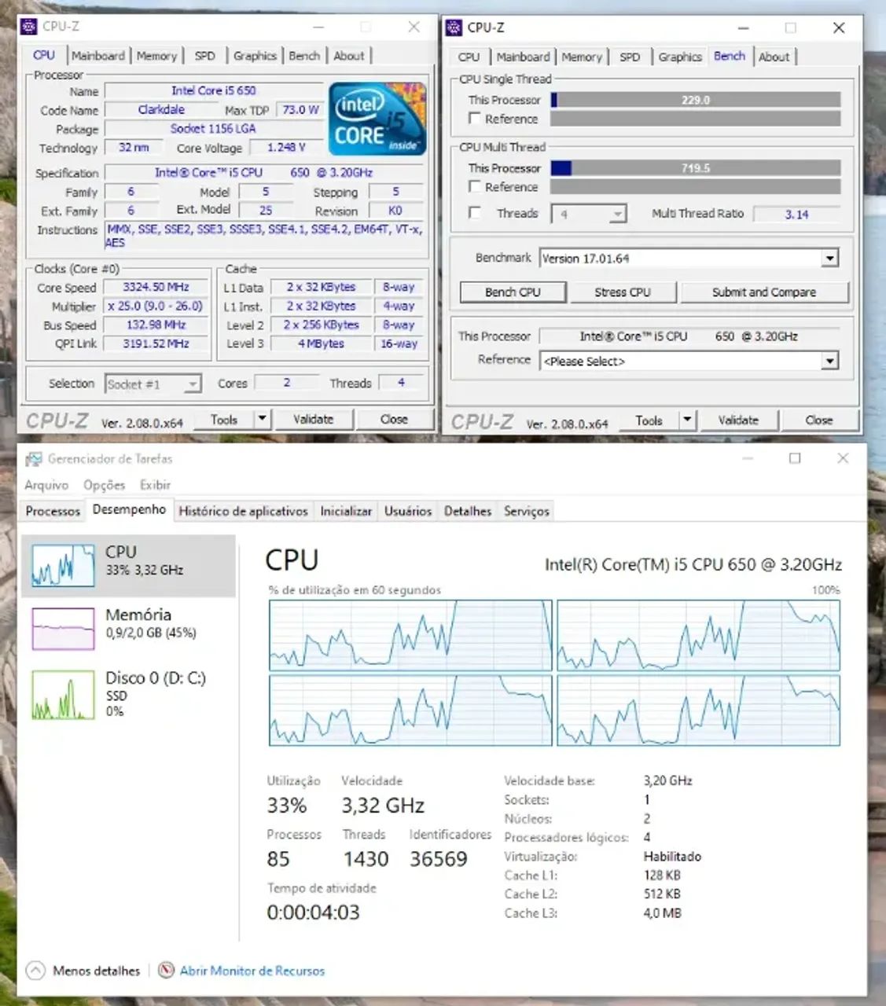The height and width of the screenshot is (1006, 886).
Task: Open Memory tab in Bench window
Action: tap(582, 57)
